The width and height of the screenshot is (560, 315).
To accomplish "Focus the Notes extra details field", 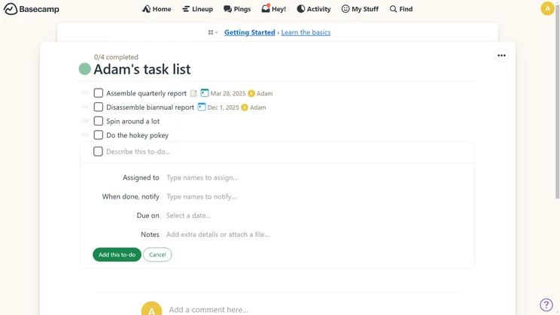I will coord(317,235).
